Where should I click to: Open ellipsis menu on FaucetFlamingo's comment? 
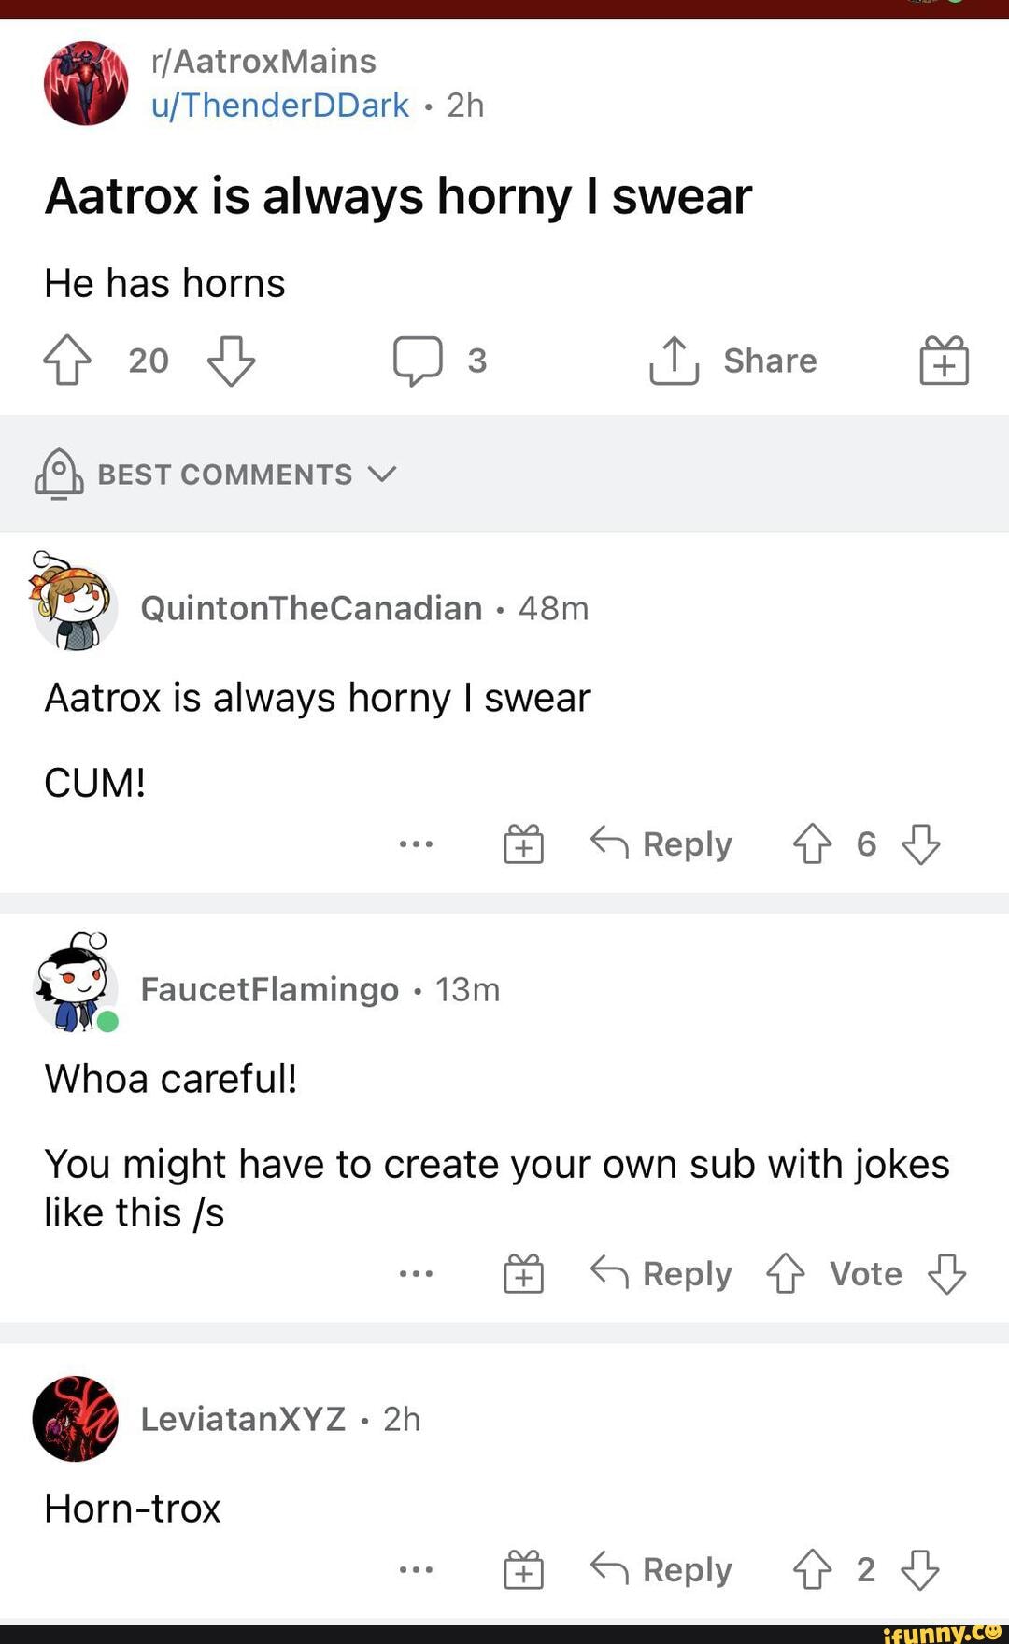click(x=416, y=1272)
